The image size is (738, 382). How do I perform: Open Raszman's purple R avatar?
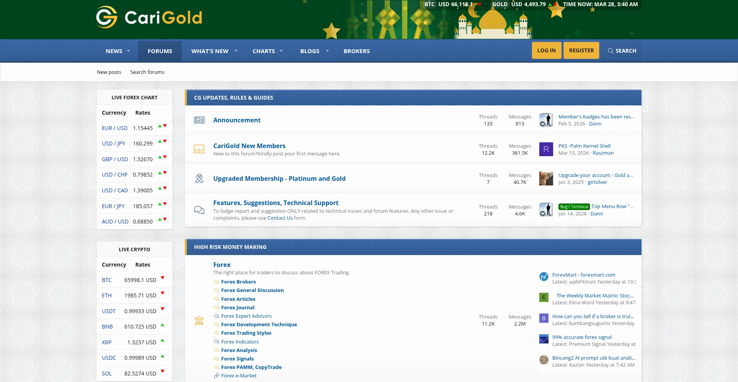(546, 149)
